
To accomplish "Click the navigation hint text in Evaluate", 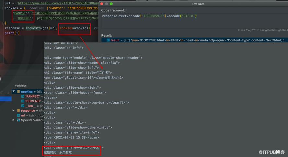I will pos(263,30).
